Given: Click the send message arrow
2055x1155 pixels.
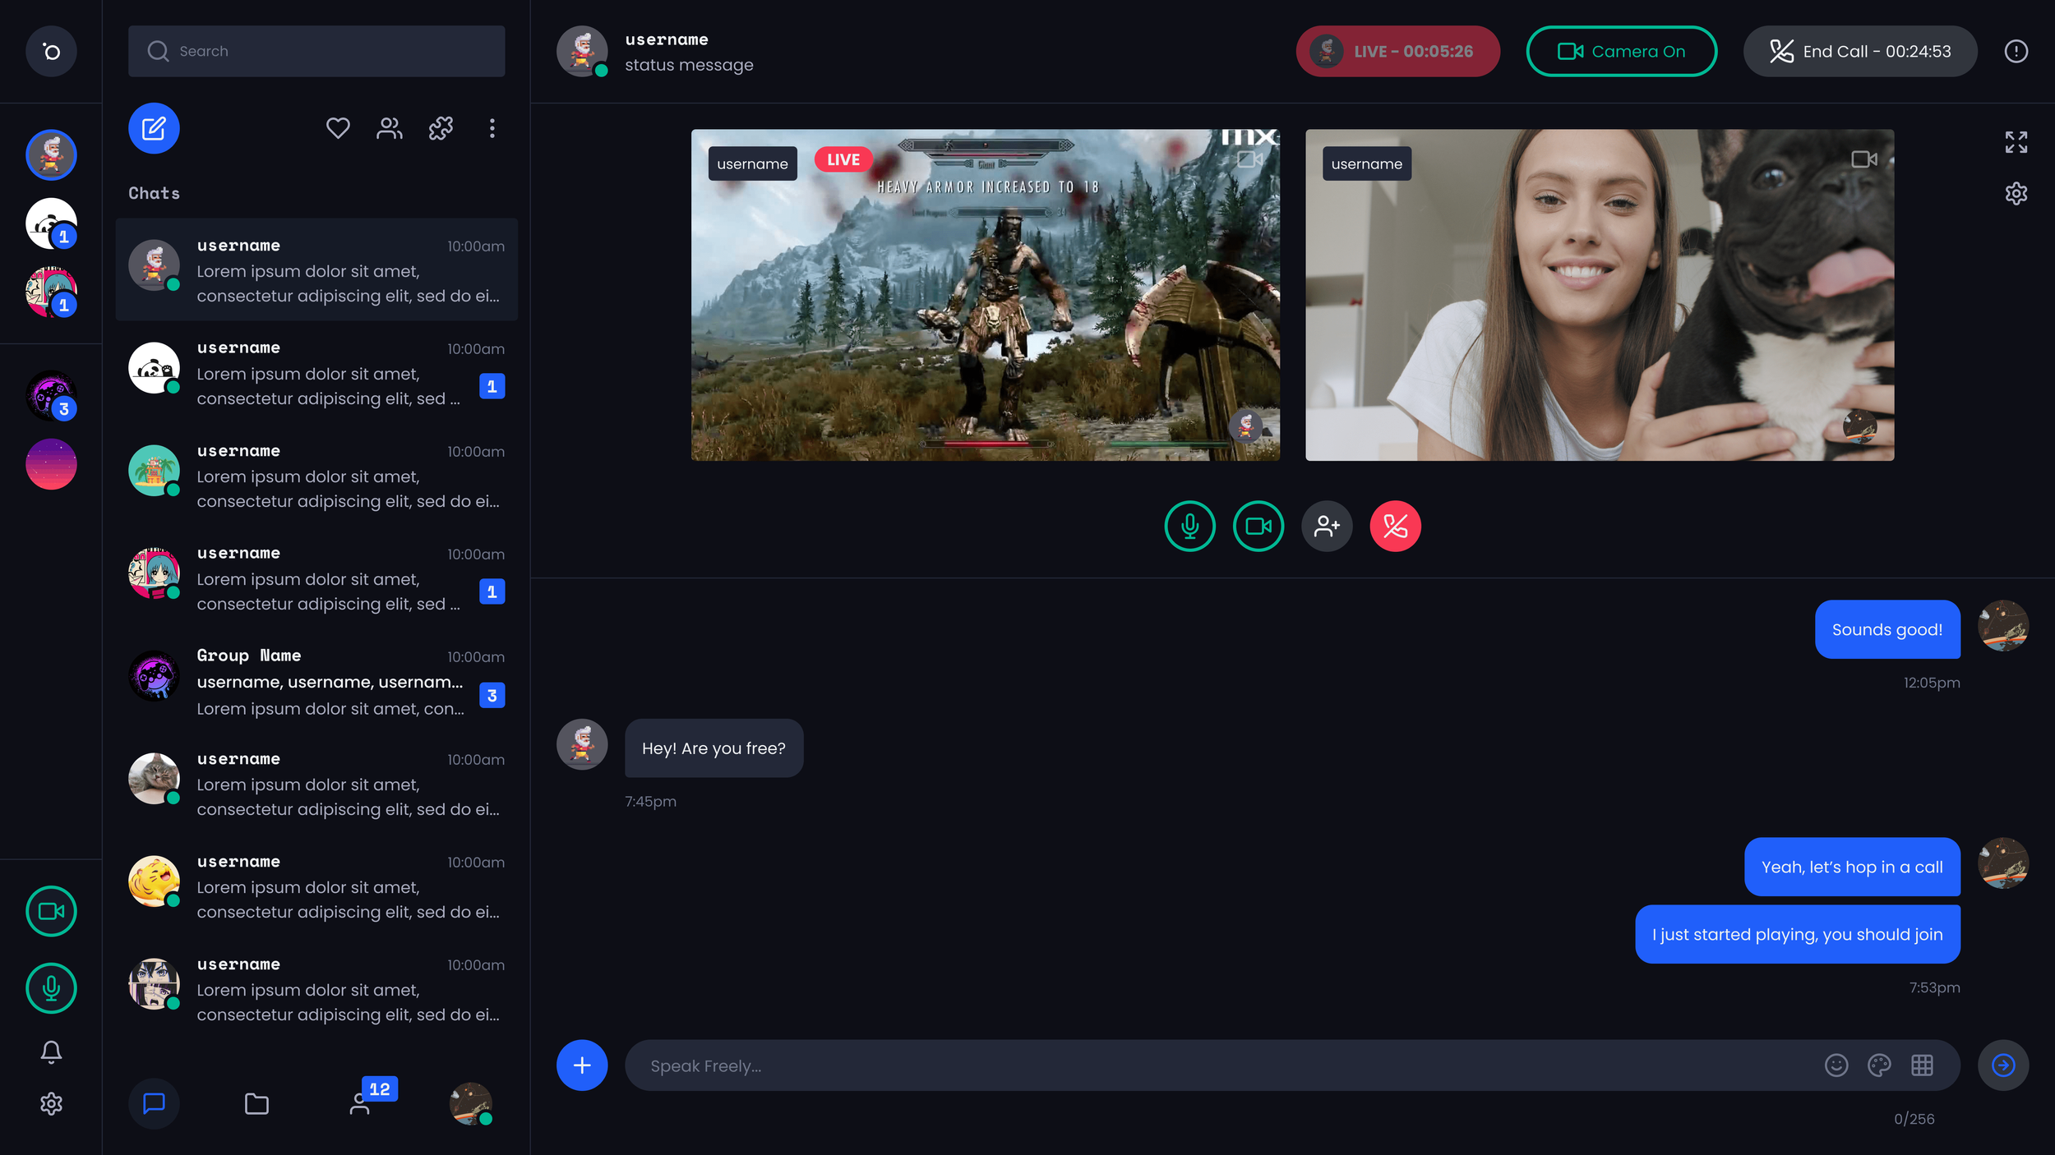Looking at the screenshot, I should (x=2003, y=1065).
